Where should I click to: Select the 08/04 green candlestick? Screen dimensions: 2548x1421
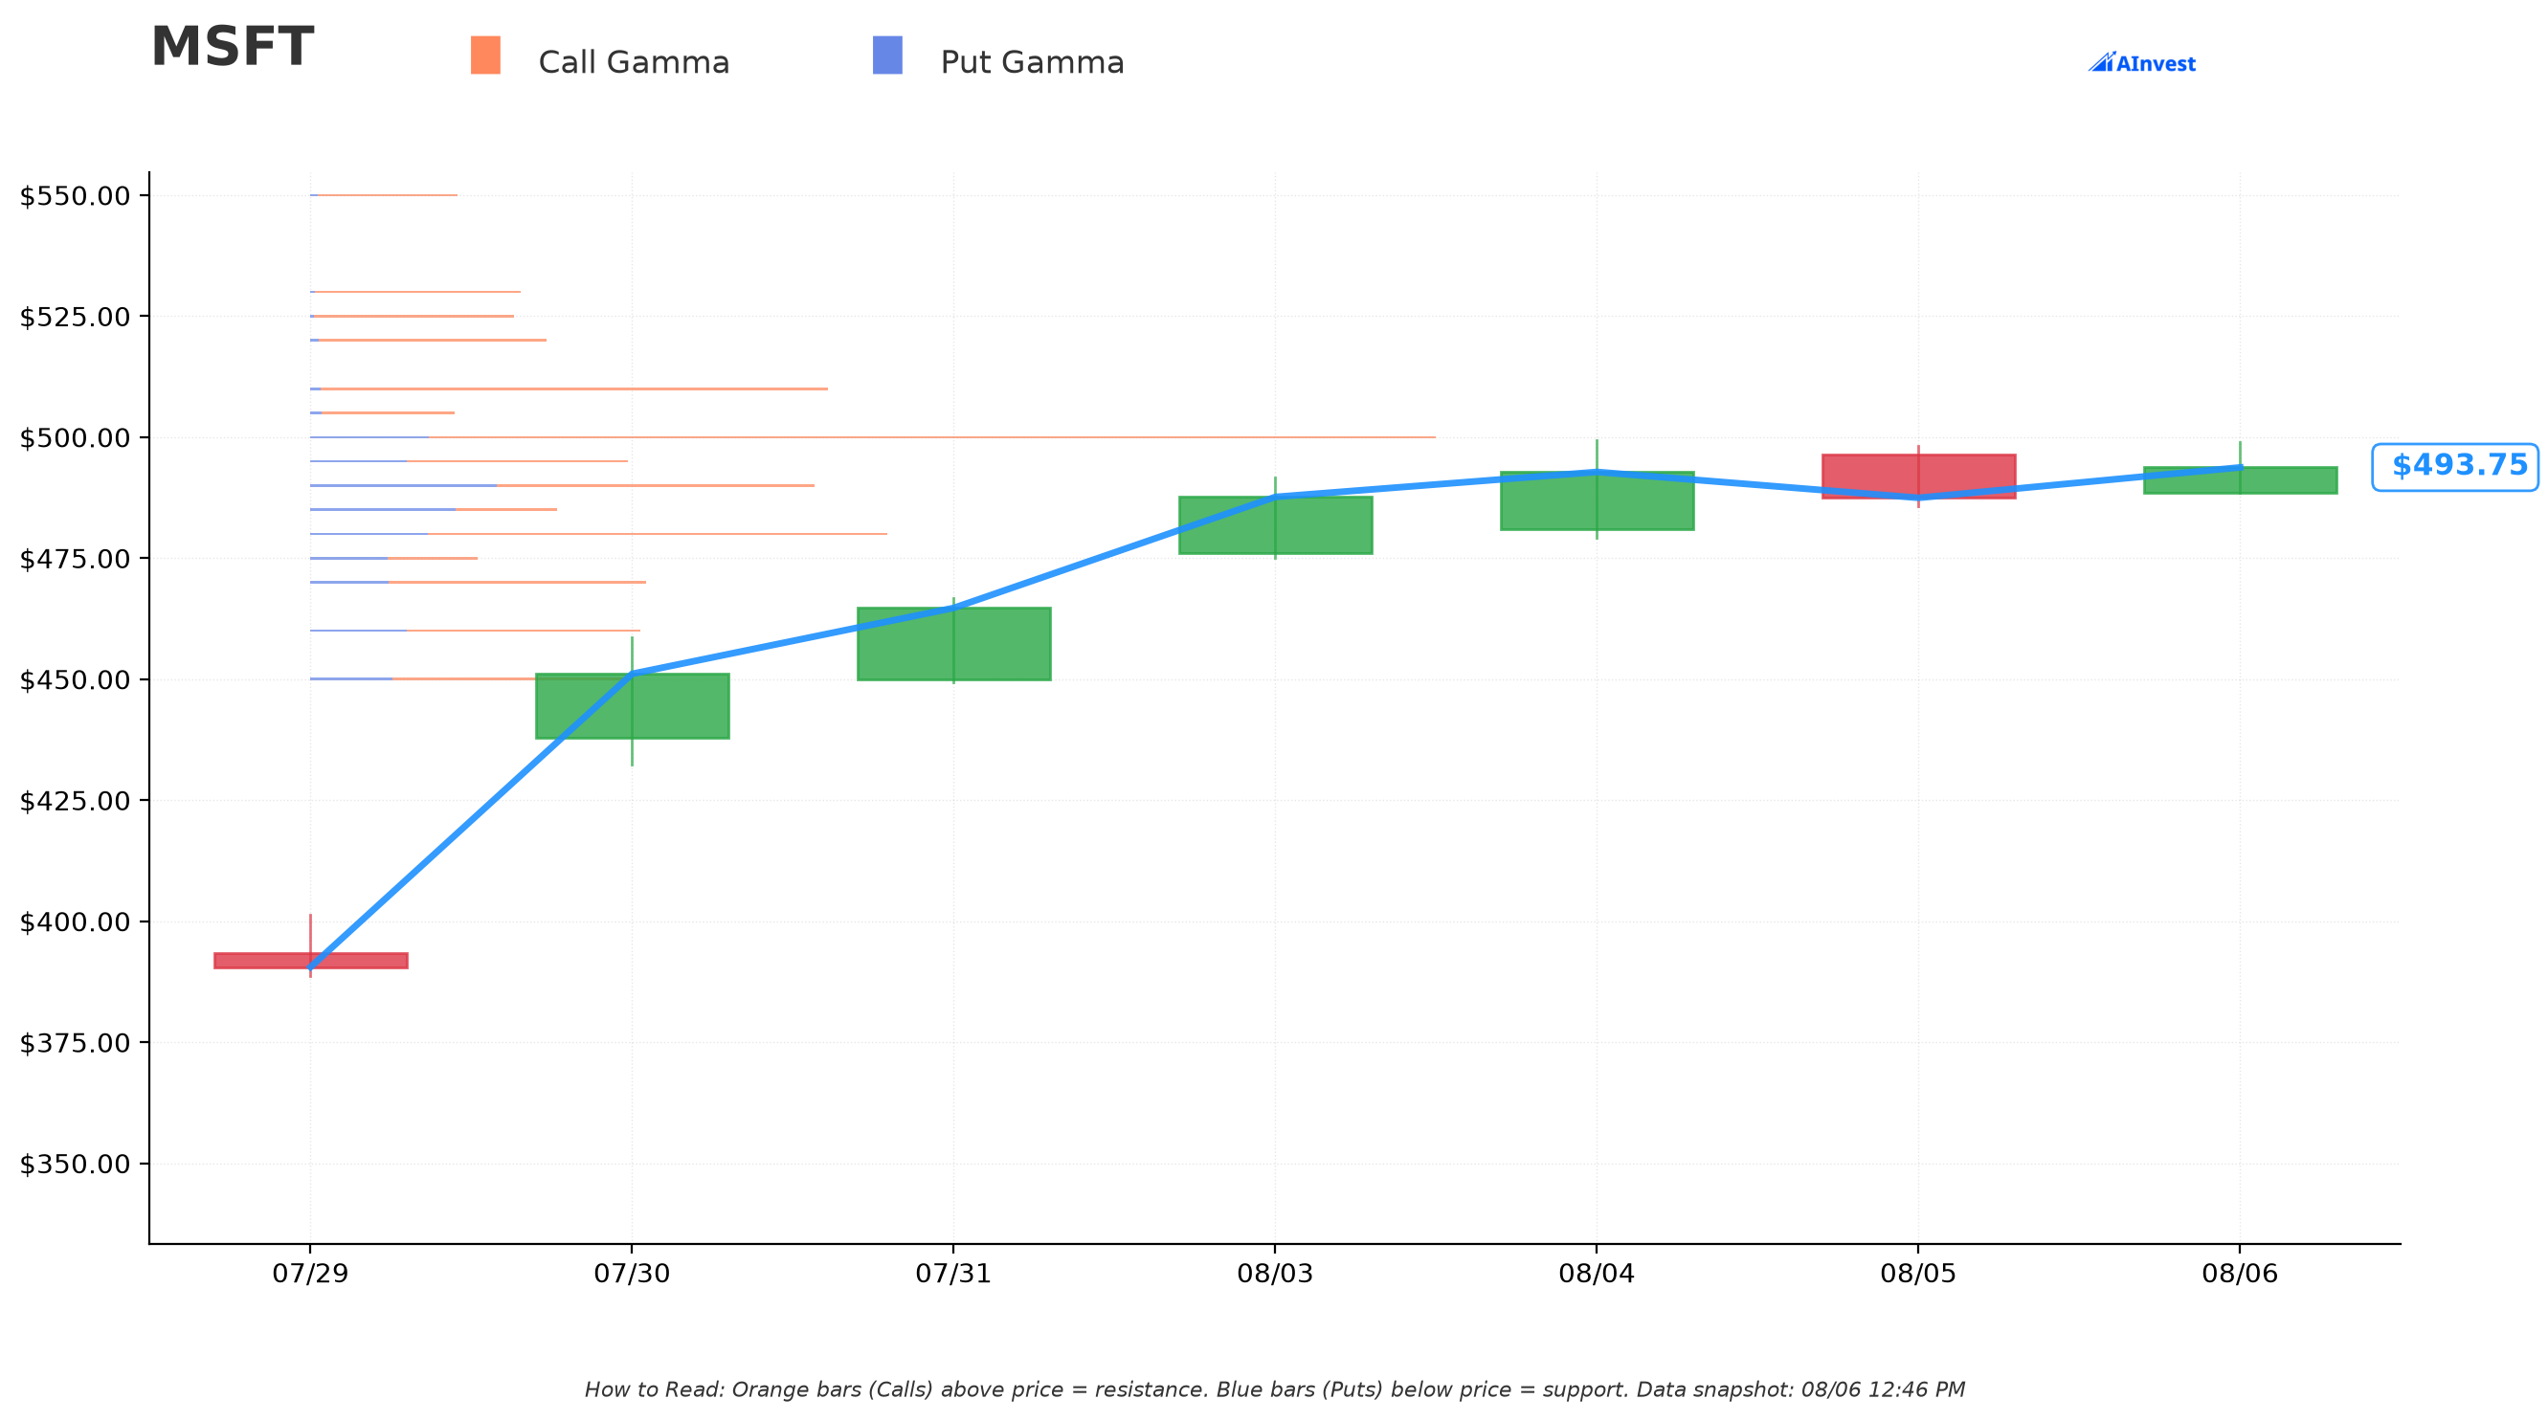1597,501
